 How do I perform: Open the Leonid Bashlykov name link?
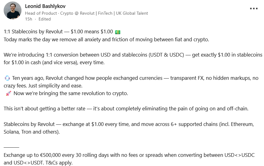click(45, 6)
